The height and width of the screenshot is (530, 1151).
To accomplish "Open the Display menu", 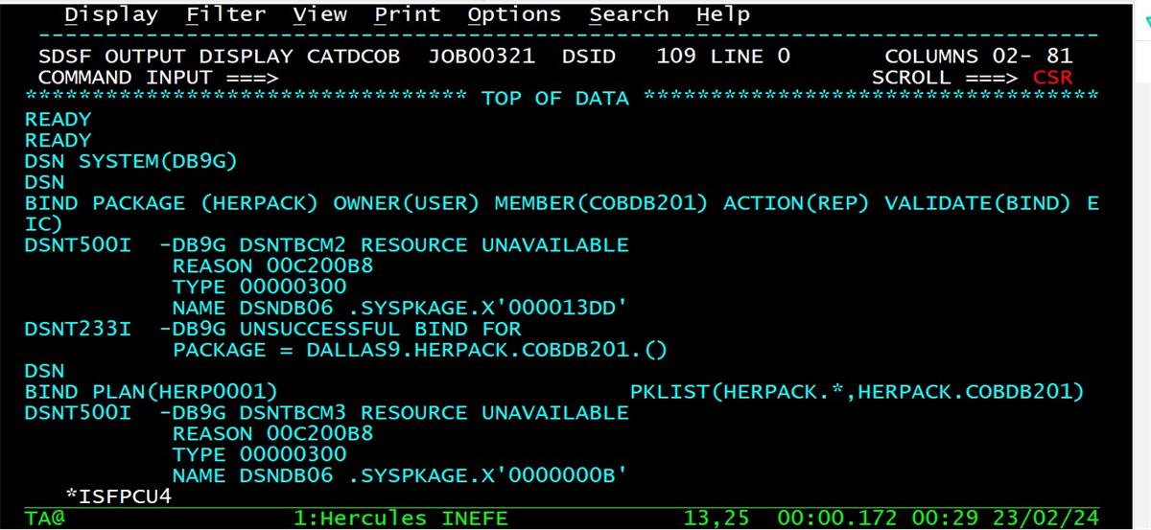I will (x=110, y=14).
